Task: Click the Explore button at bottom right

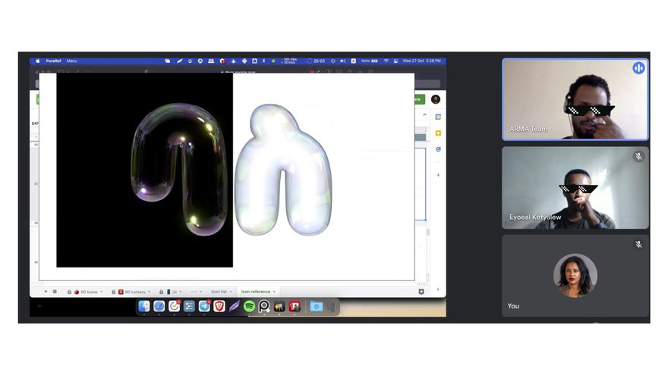Action: click(421, 292)
